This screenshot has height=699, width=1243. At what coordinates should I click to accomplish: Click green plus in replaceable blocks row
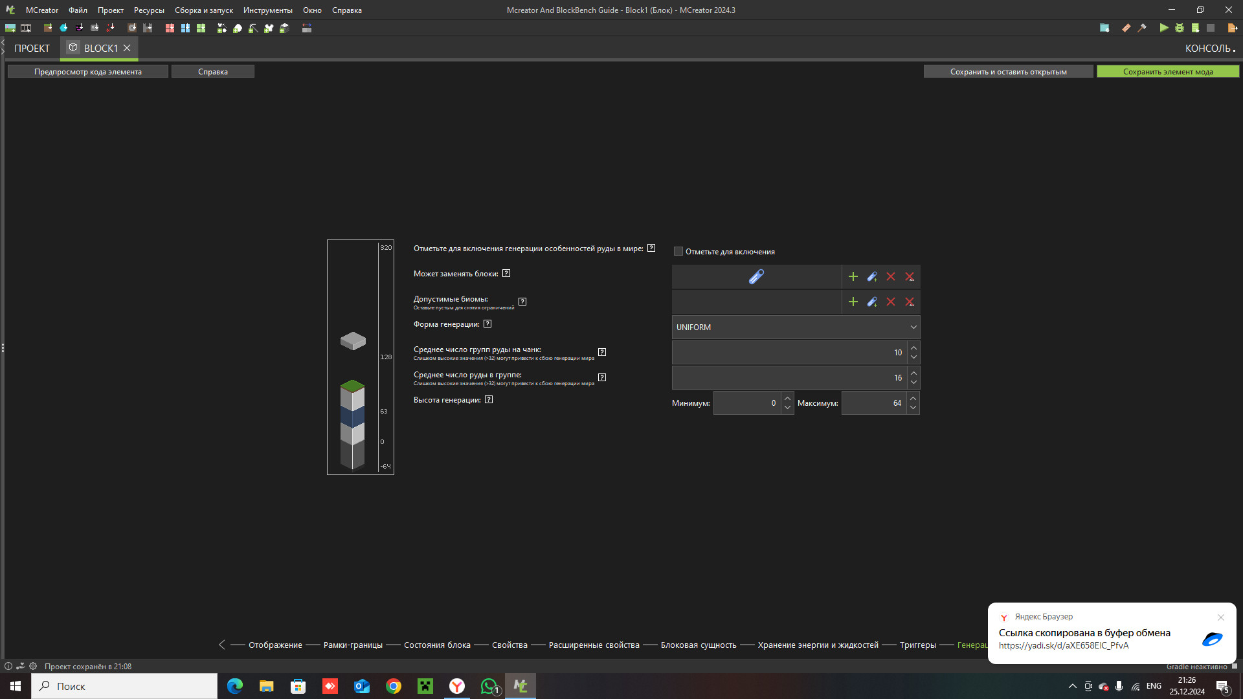point(853,277)
